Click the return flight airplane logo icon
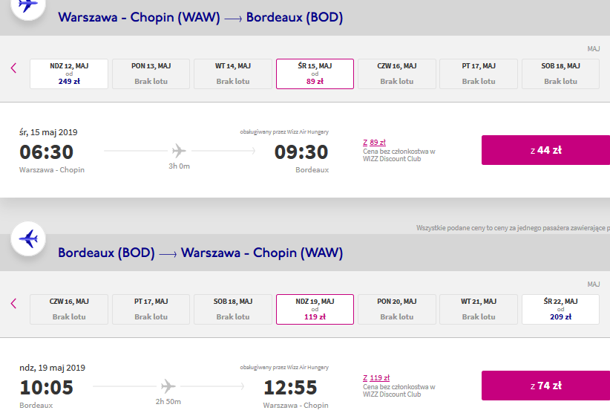The height and width of the screenshot is (416, 610). point(28,238)
